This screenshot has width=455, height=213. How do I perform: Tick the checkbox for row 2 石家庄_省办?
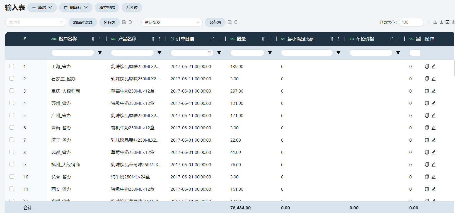coord(12,78)
